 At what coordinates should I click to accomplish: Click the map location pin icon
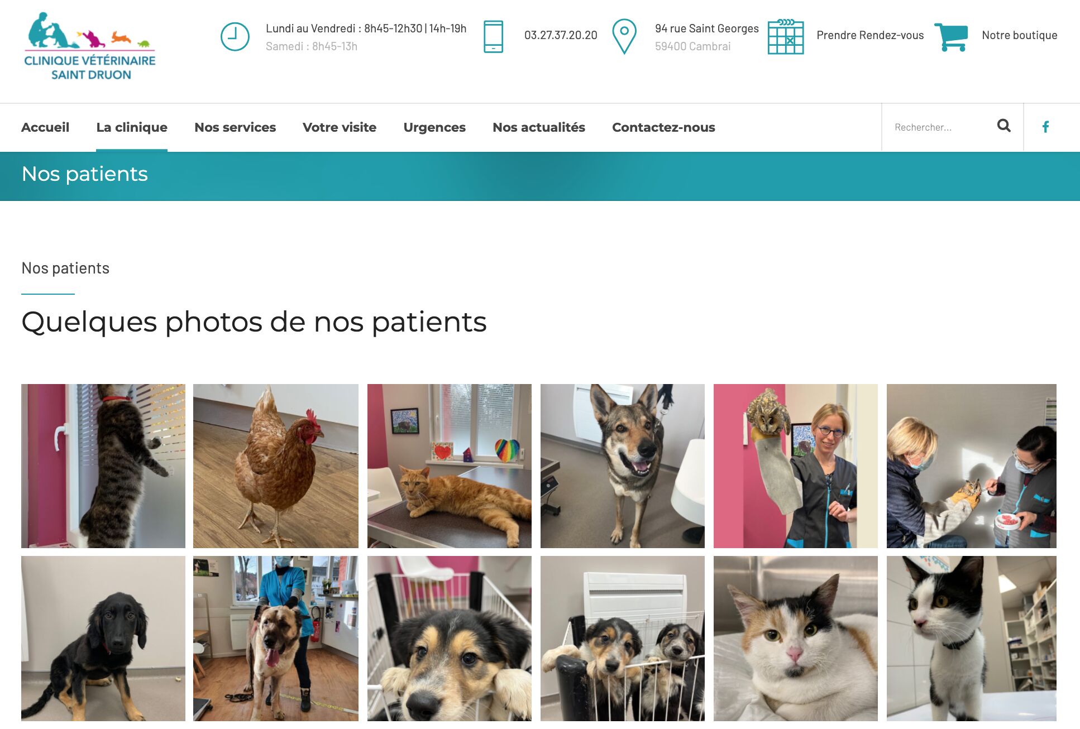coord(624,36)
